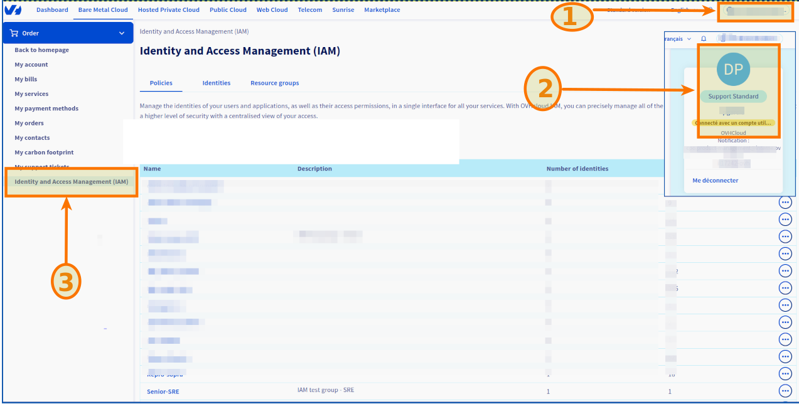Click the DP user avatar circle
Viewport: 799px width, 404px height.
click(733, 70)
